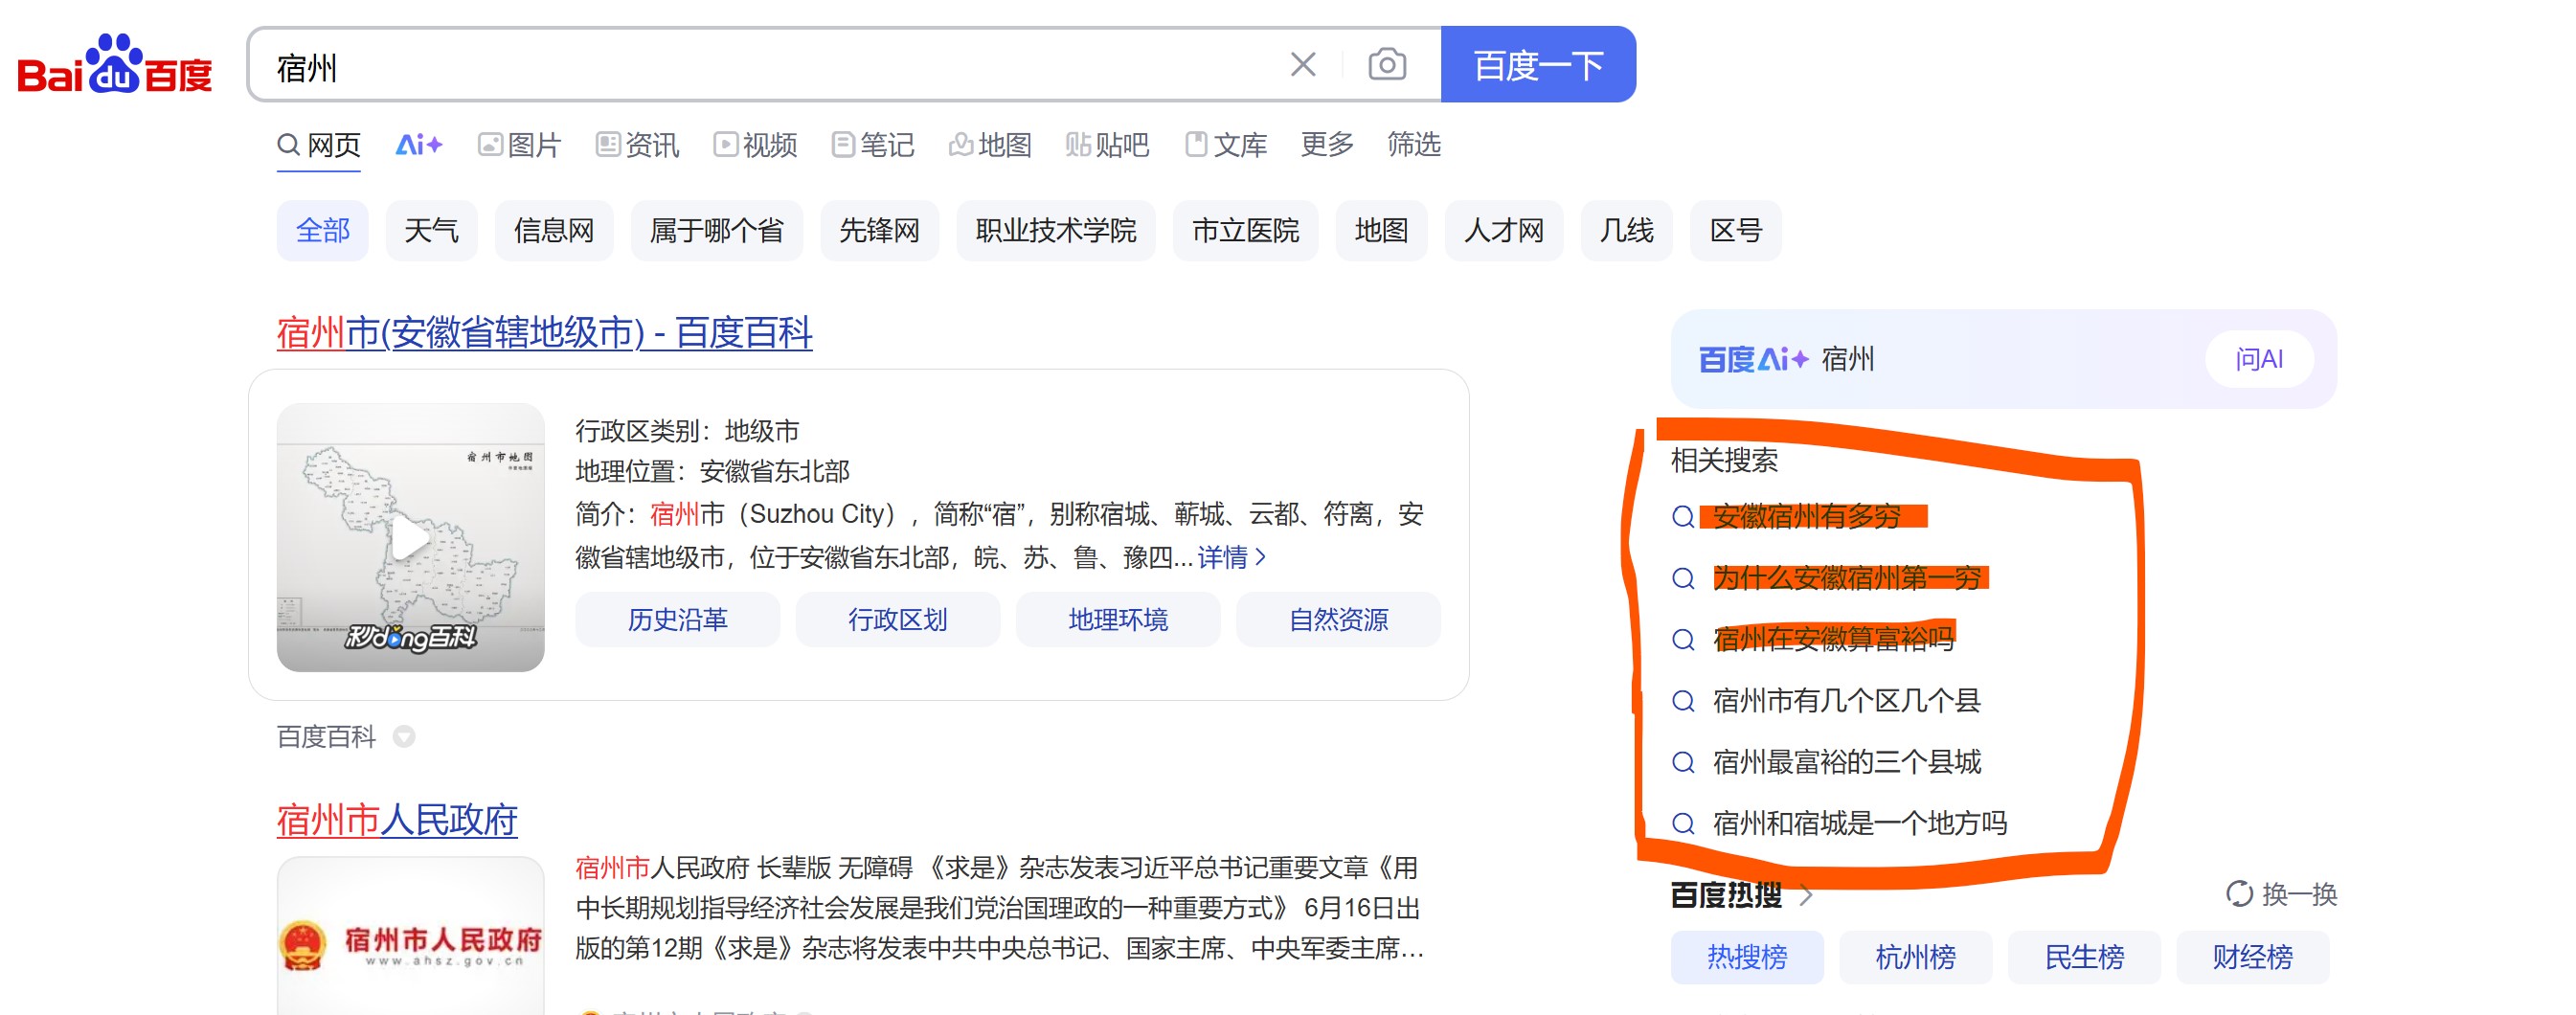Open the 筛选 filter option
Screen dimensions: 2576x1015
click(1414, 145)
